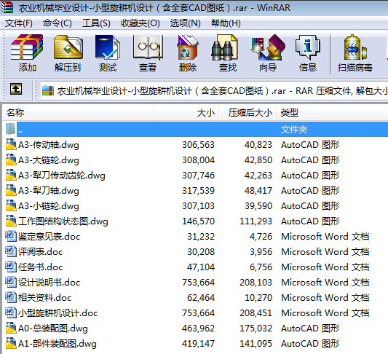Click the packed size value 10,270

coord(258,298)
